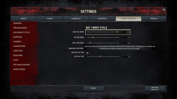This screenshot has width=177, height=99.
Task: Close the settings window with X icon
Action: 164,10
